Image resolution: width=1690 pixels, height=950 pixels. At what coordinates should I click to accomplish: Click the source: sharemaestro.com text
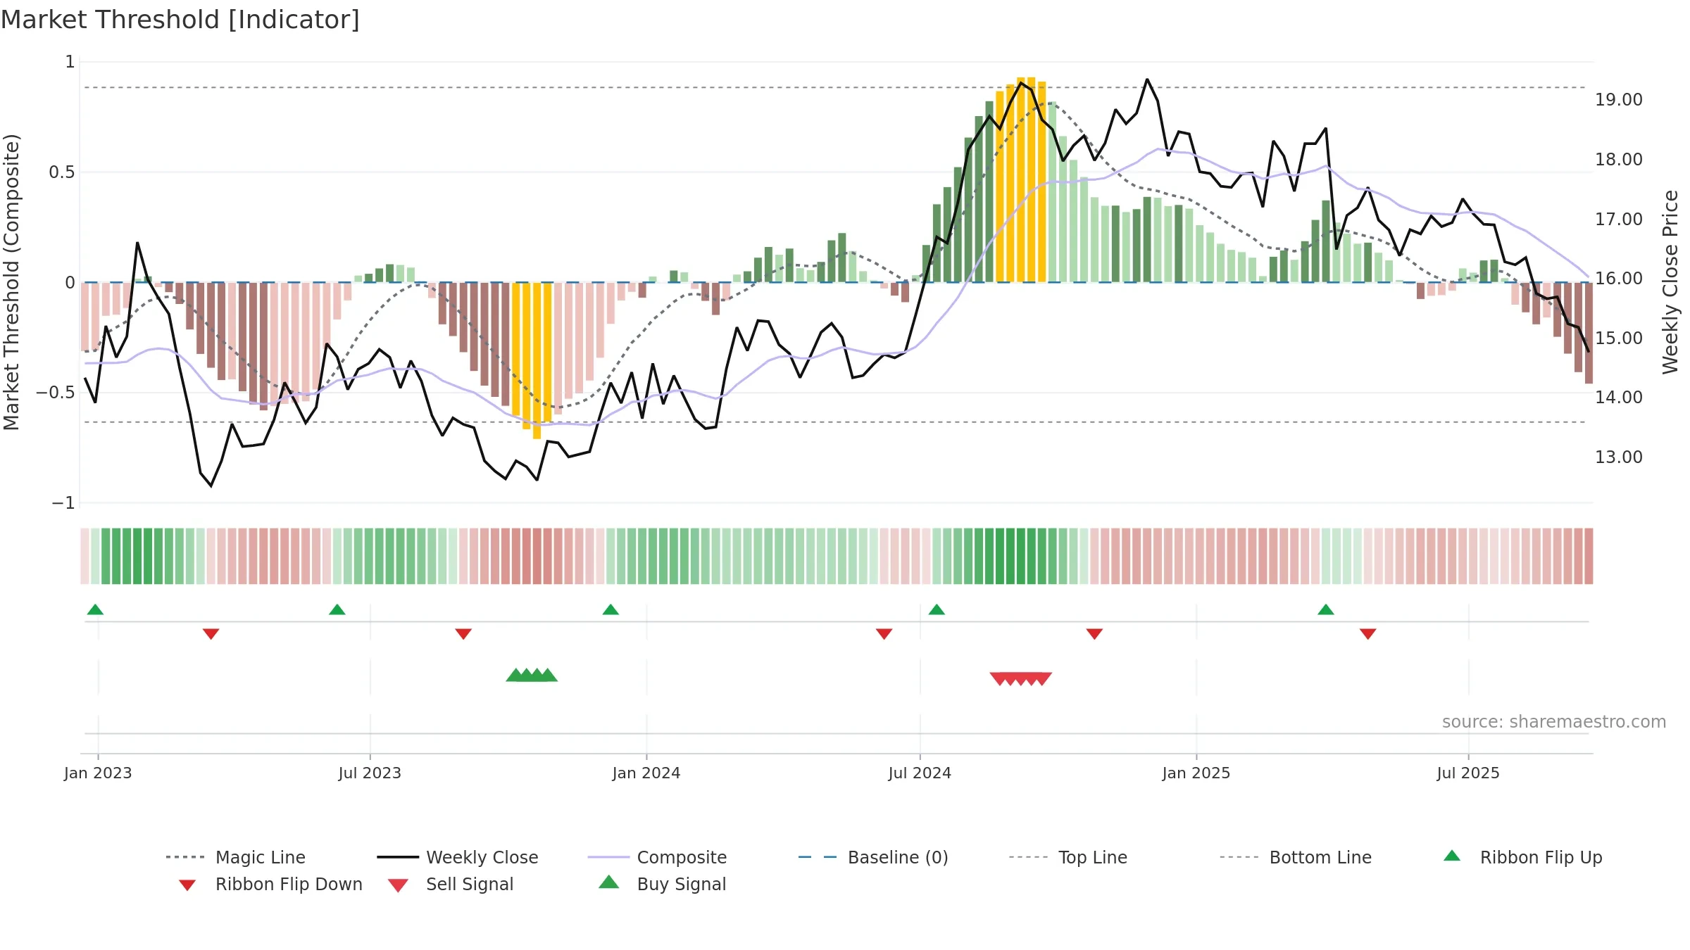(1554, 722)
